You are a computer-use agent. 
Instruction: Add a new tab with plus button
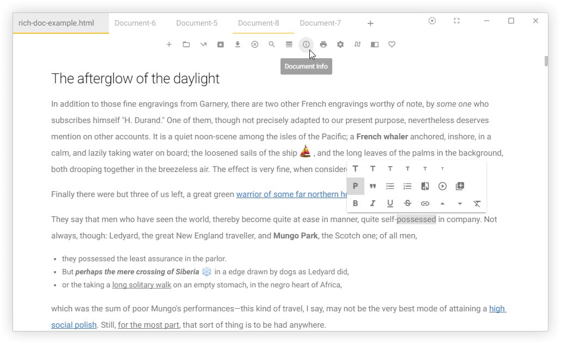(370, 23)
